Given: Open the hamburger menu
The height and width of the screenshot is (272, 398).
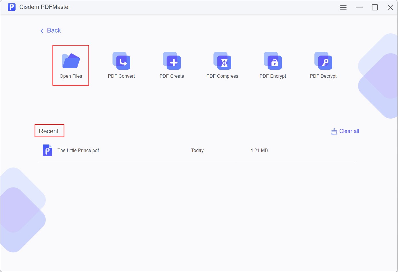Looking at the screenshot, I should 343,7.
